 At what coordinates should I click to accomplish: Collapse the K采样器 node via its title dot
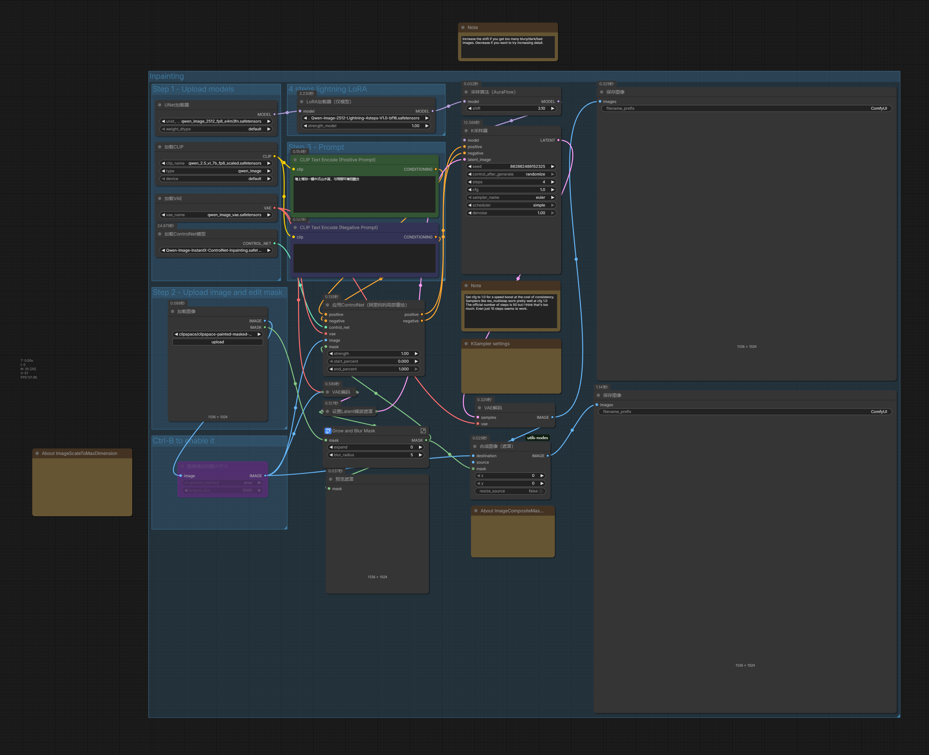click(x=466, y=131)
